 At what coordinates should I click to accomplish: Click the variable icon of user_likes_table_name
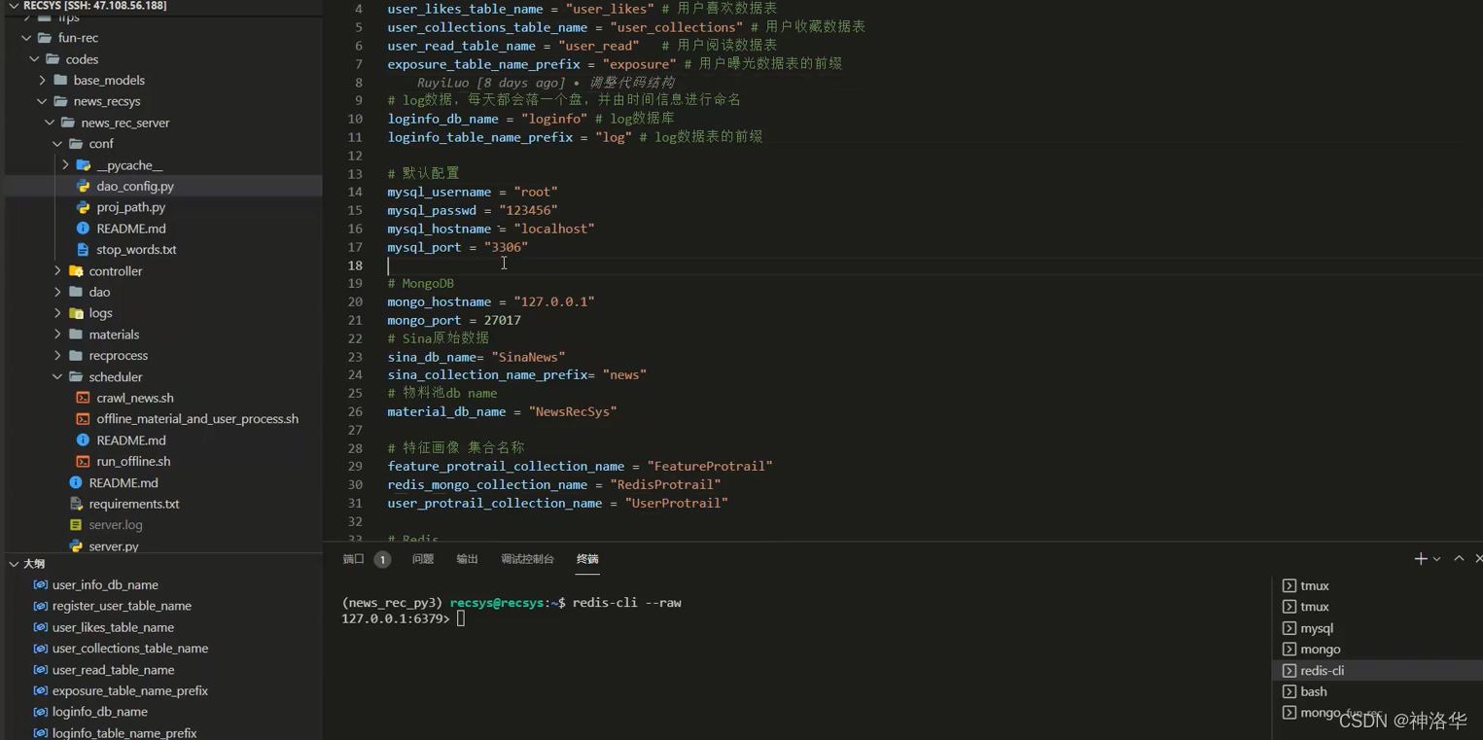click(40, 627)
